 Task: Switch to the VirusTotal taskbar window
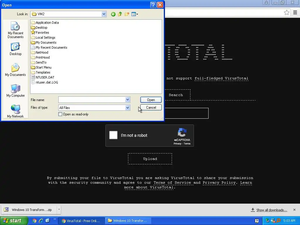coord(81,221)
